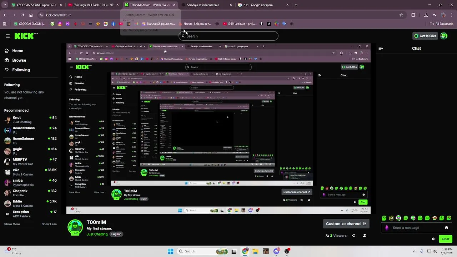Screen dimensions: 457x257
Task: Open Excxption recommended channel
Action: click(30, 214)
